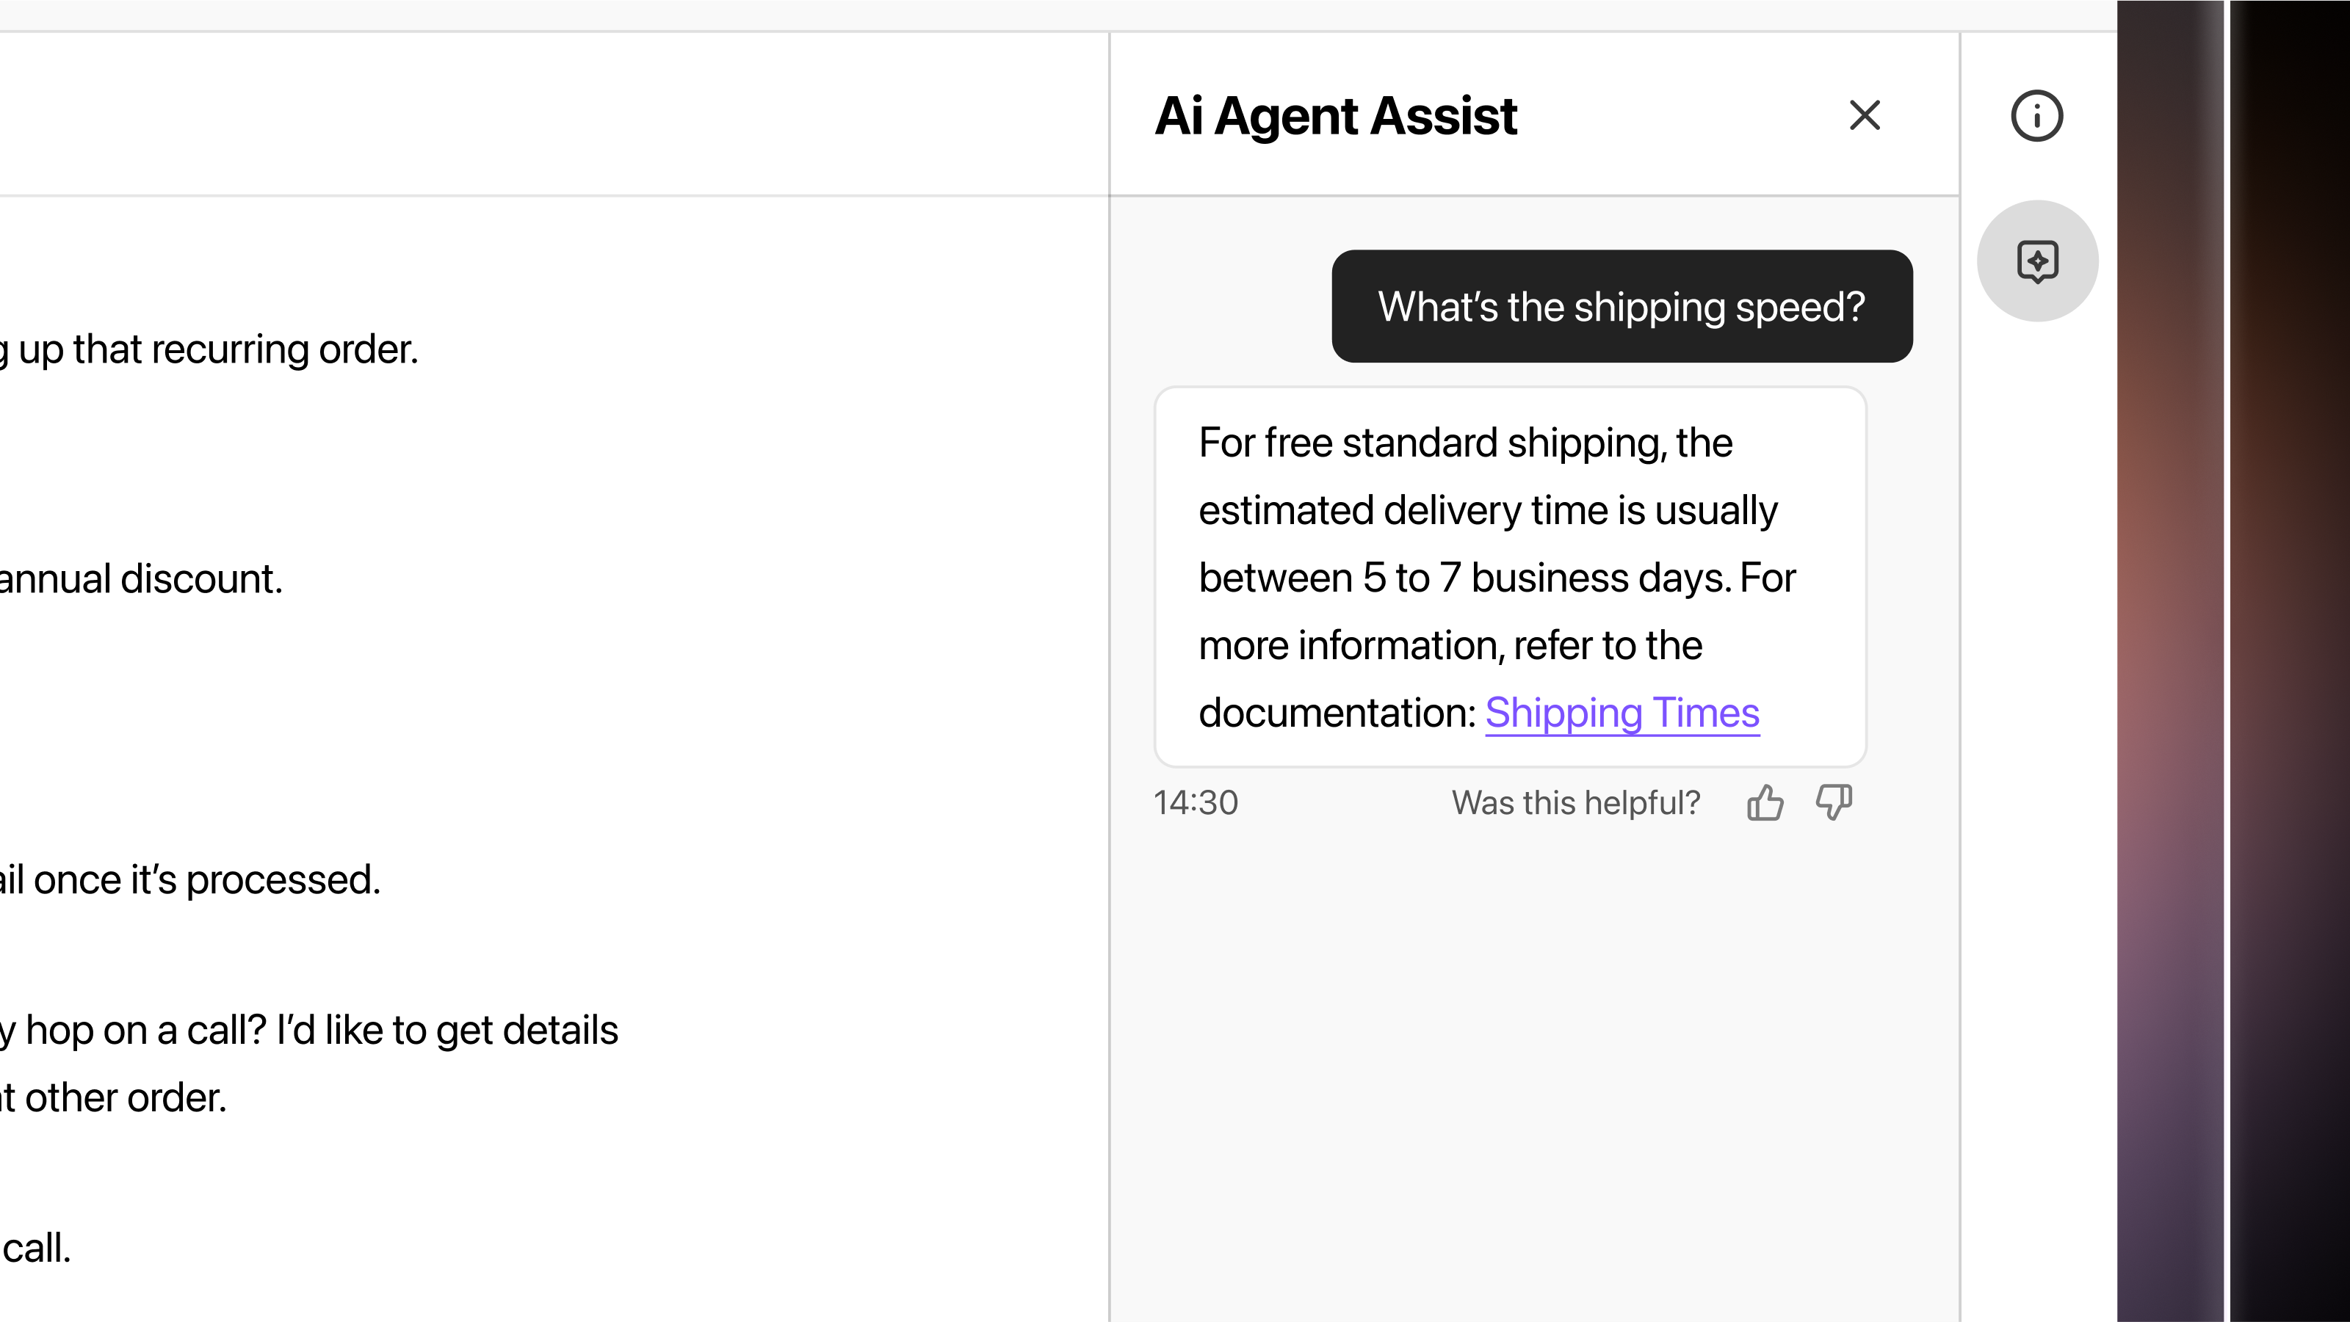Select the circled information icon
The width and height of the screenshot is (2350, 1322).
(x=2038, y=115)
